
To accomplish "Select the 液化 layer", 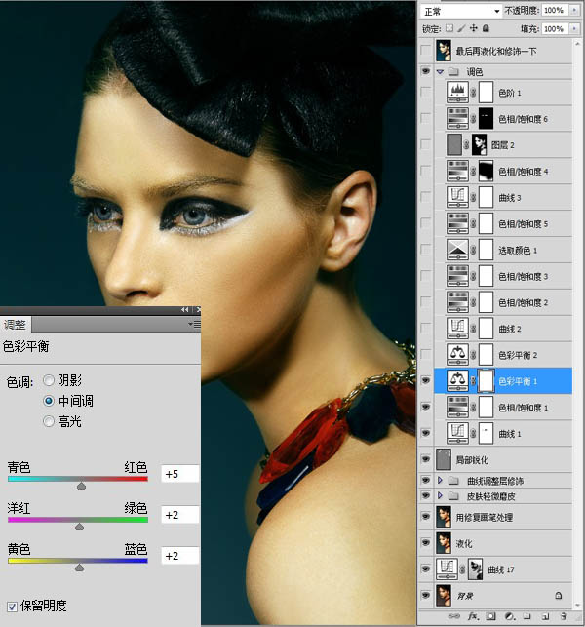I will [x=503, y=543].
